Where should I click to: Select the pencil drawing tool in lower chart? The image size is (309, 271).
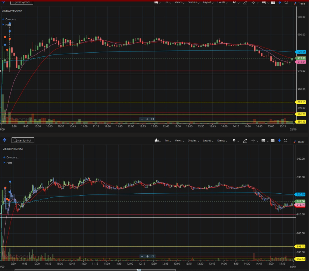coord(245,141)
